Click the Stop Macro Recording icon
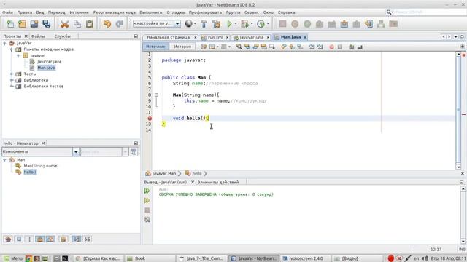467x262 pixels. coord(340,47)
